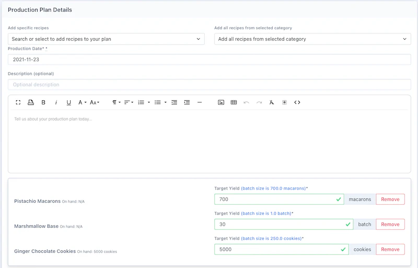The height and width of the screenshot is (268, 418).
Task: Edit Marshmallow Base target yield field
Action: (x=278, y=224)
